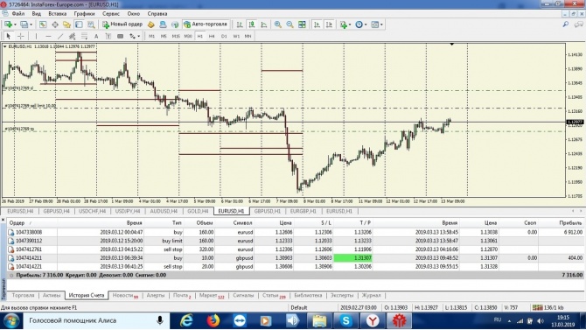Select the text label tool
The width and height of the screenshot is (586, 330).
[x=96, y=36]
